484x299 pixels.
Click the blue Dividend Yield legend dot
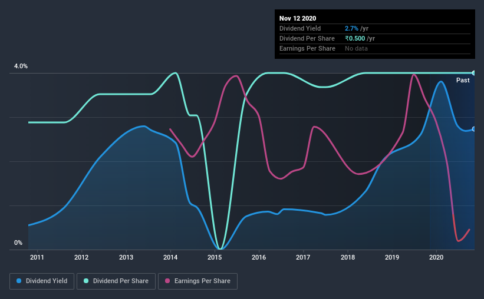(x=19, y=281)
